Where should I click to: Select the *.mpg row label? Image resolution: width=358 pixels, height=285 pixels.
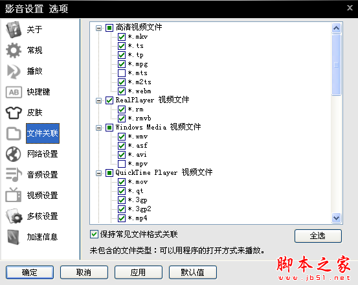coord(138,64)
